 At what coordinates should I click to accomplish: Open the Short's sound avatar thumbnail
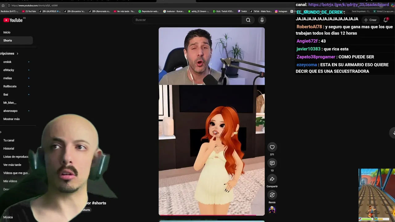(272, 210)
